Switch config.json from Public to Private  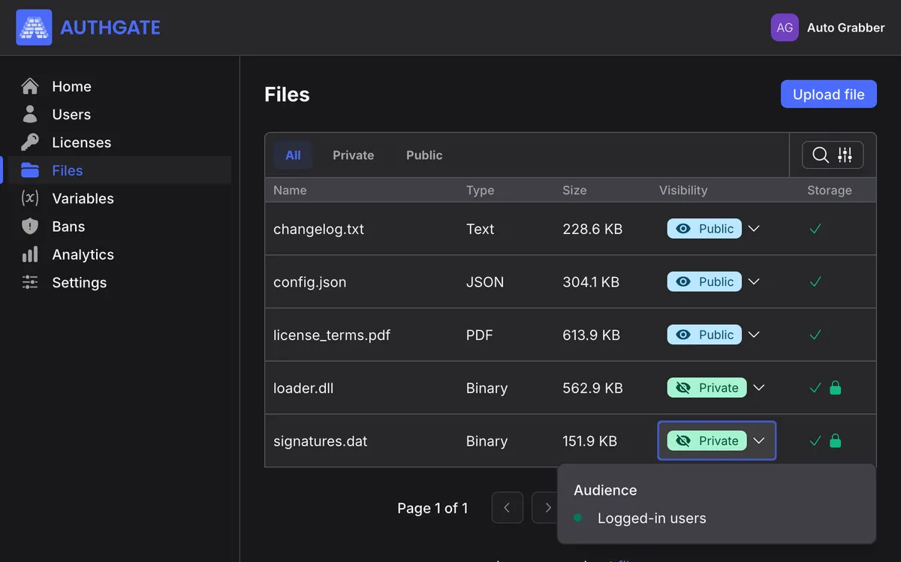[704, 281]
